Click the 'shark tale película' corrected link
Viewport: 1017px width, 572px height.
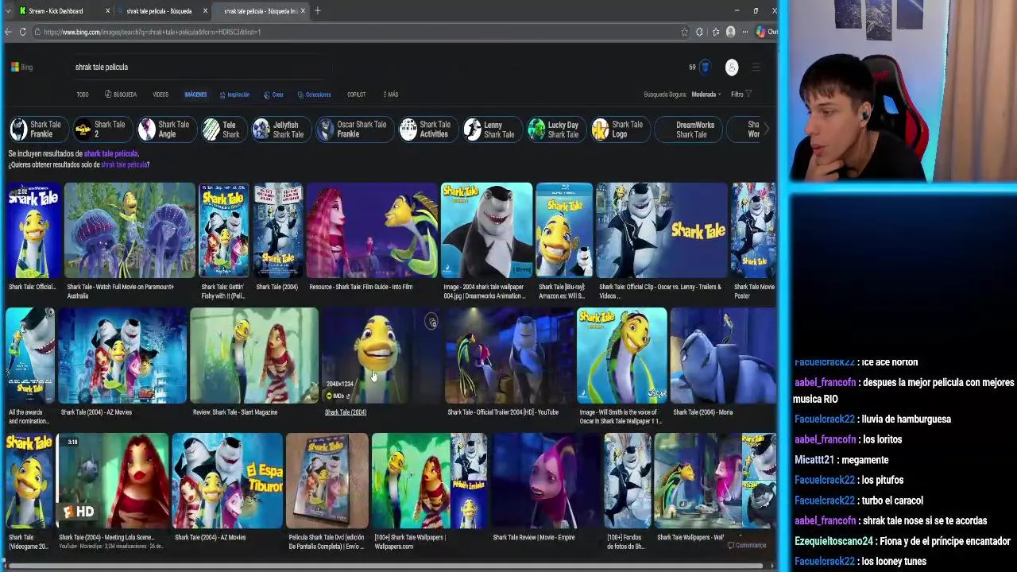(110, 153)
